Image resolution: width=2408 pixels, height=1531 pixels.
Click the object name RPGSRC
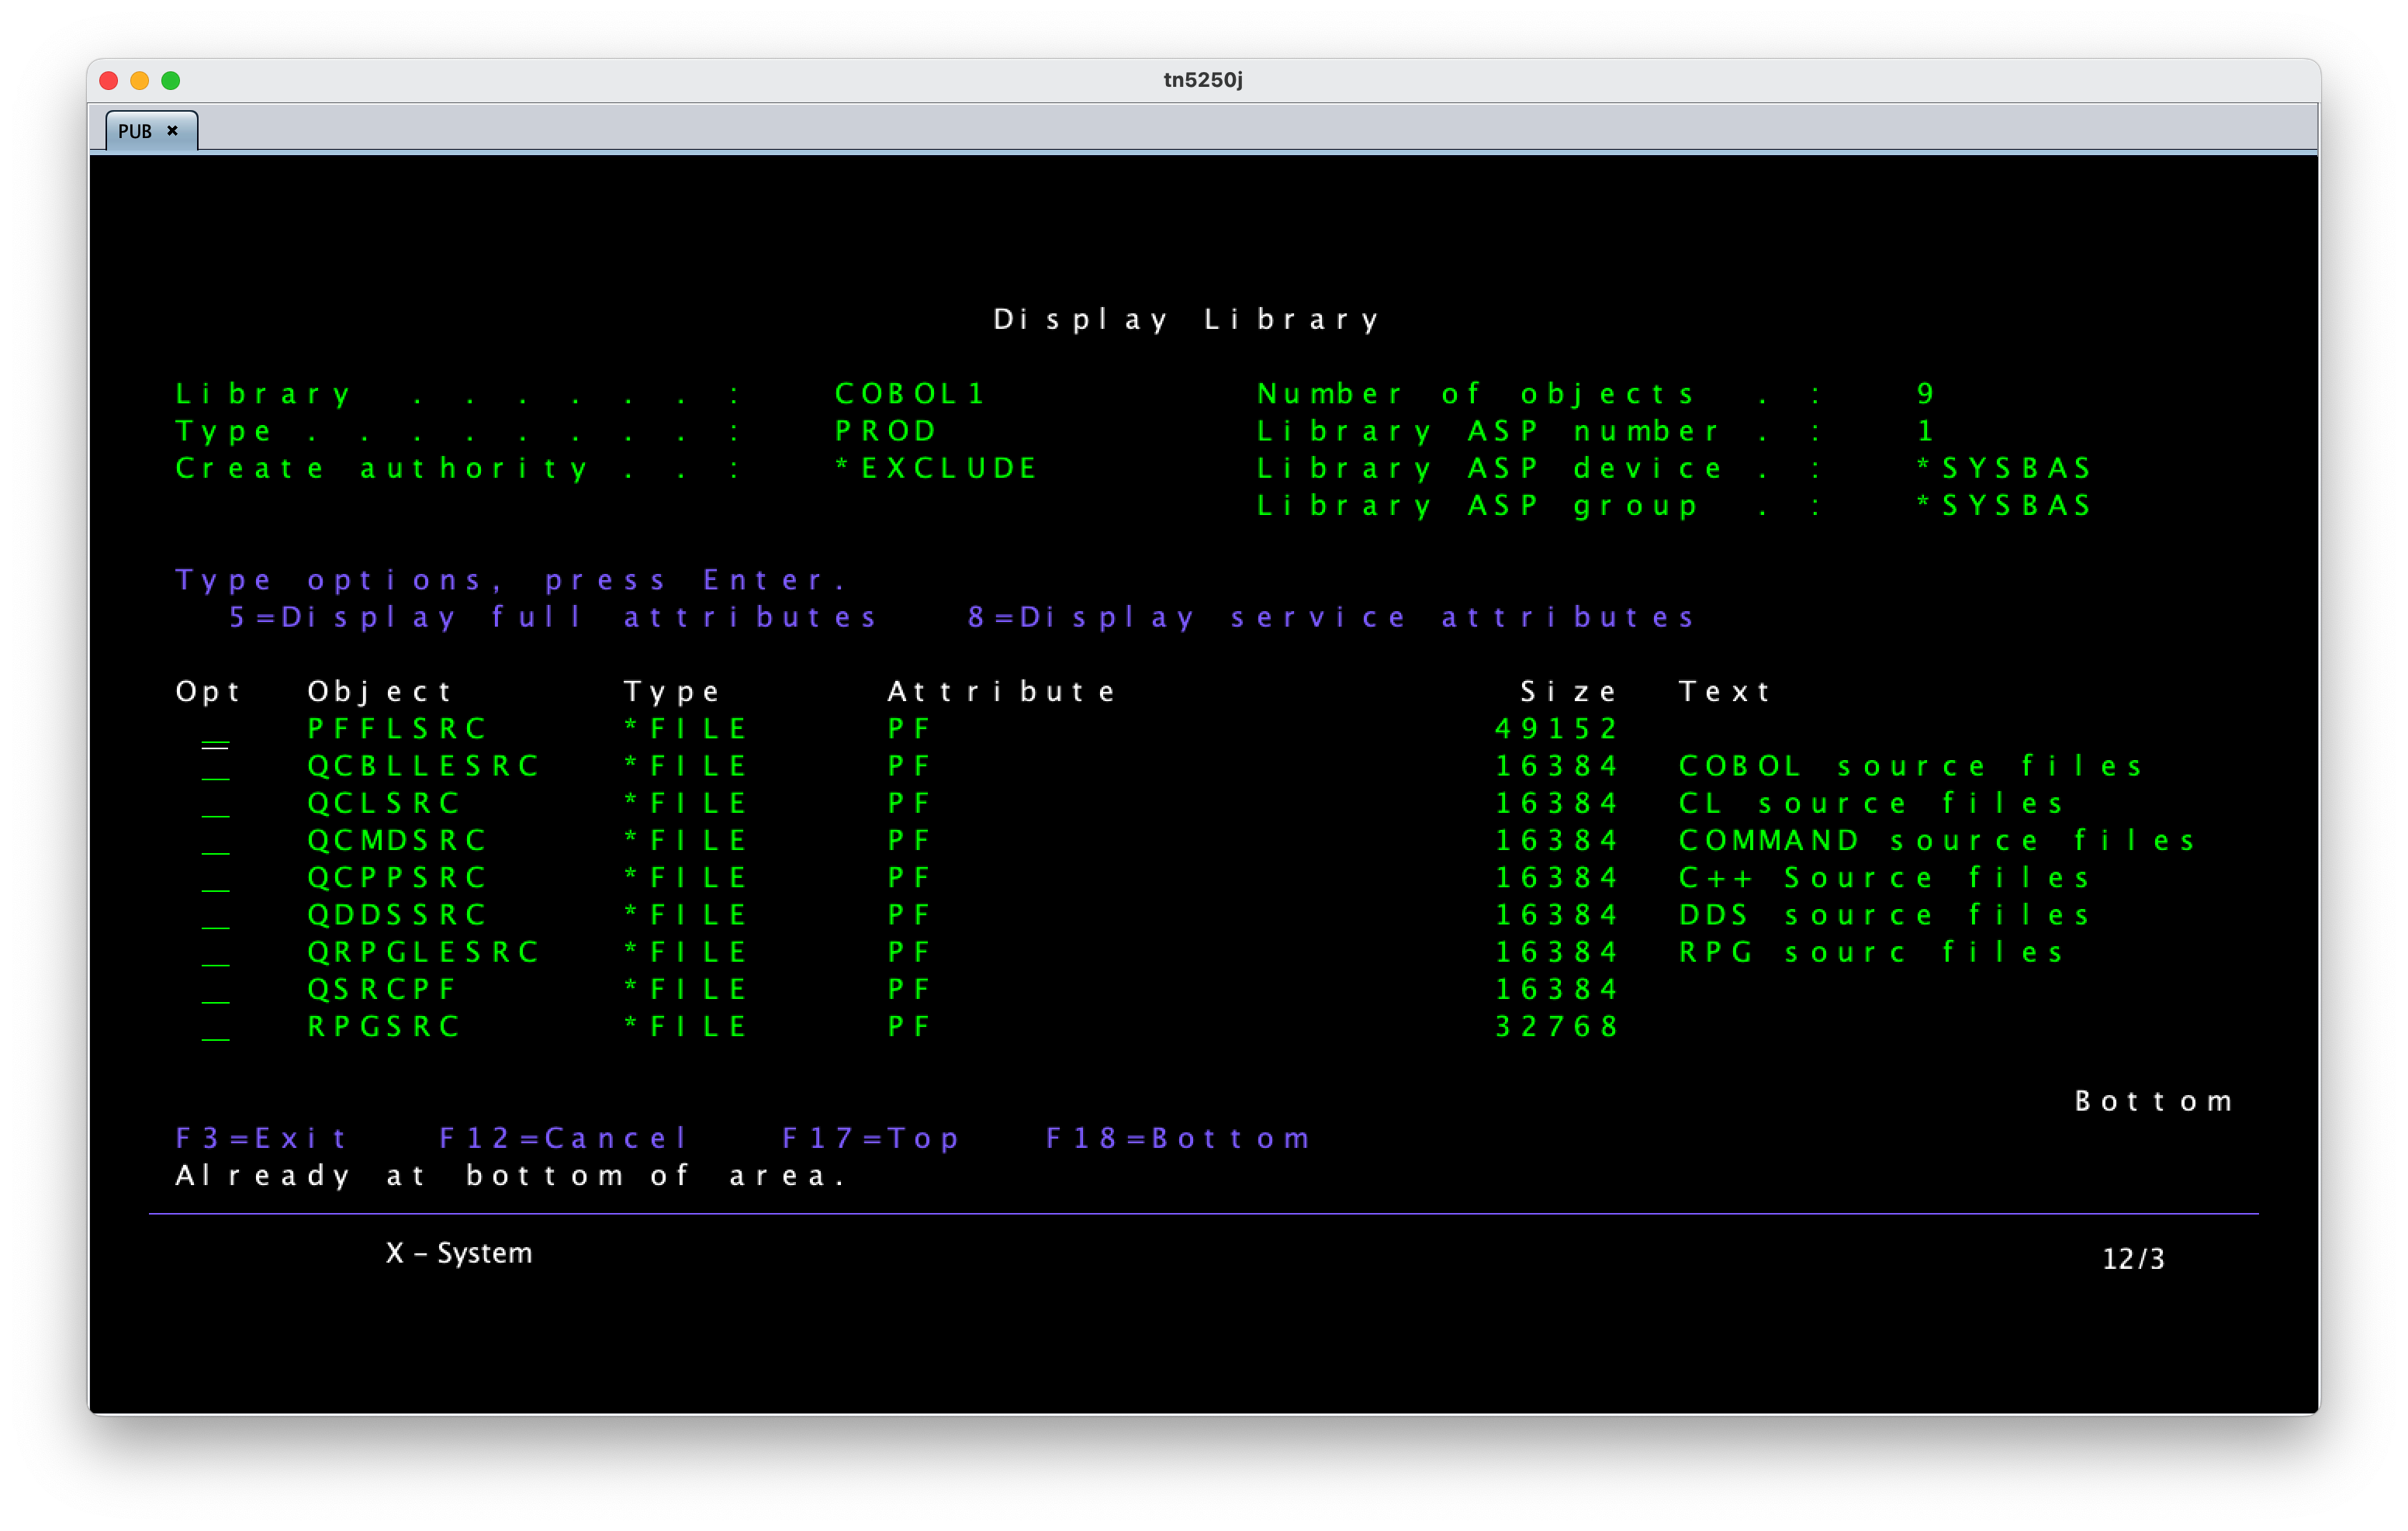pos(384,1026)
